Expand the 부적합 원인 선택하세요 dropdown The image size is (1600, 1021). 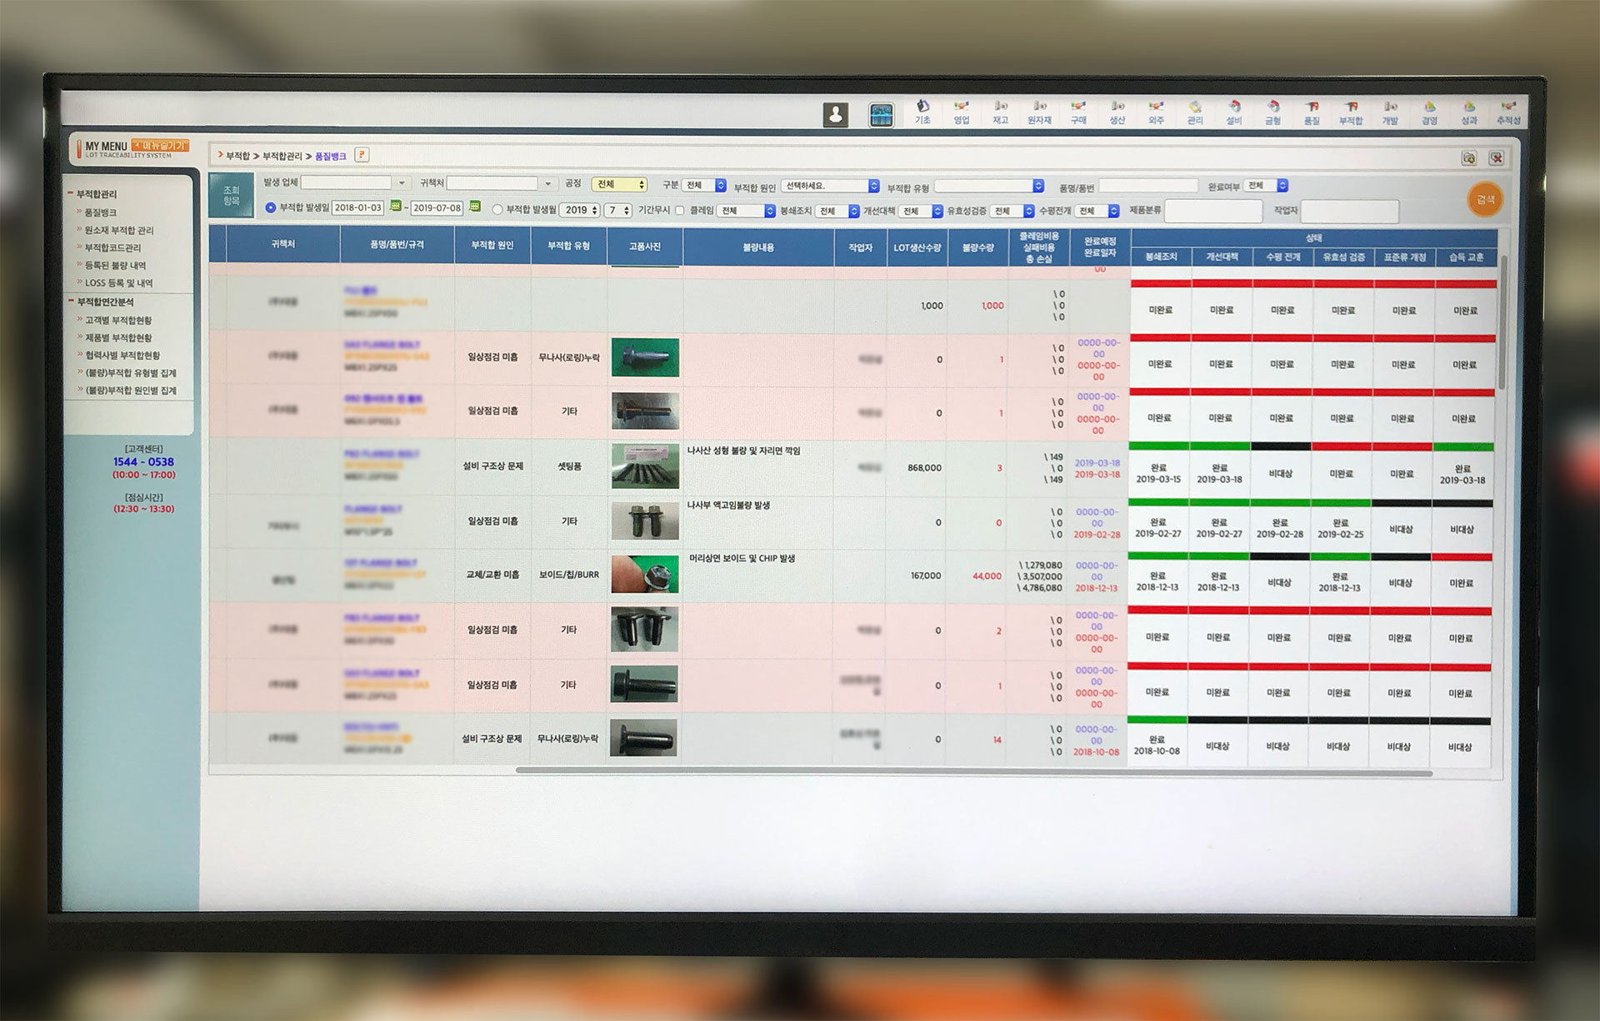point(831,186)
